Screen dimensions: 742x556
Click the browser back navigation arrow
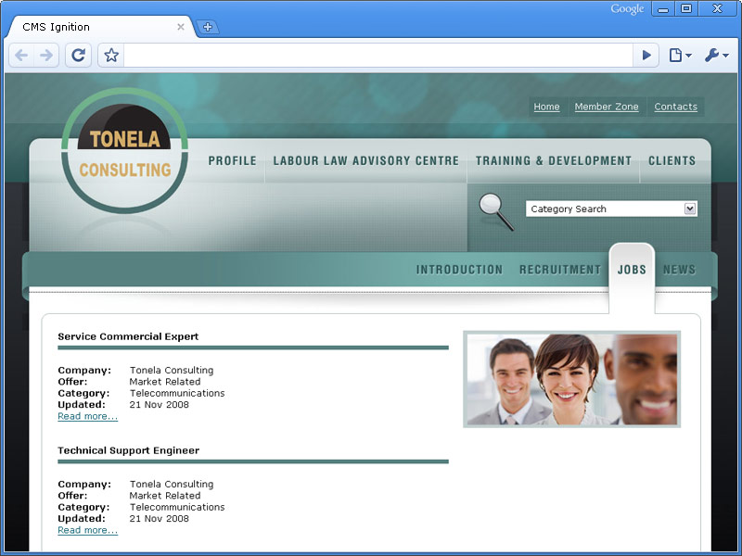point(20,56)
